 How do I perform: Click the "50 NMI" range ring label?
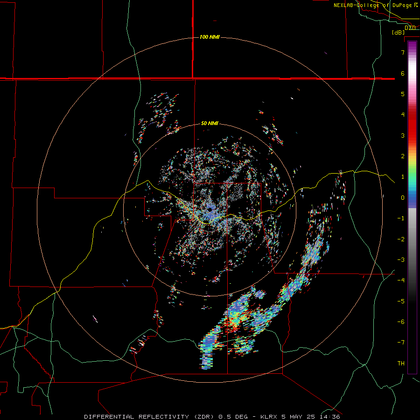(x=210, y=123)
